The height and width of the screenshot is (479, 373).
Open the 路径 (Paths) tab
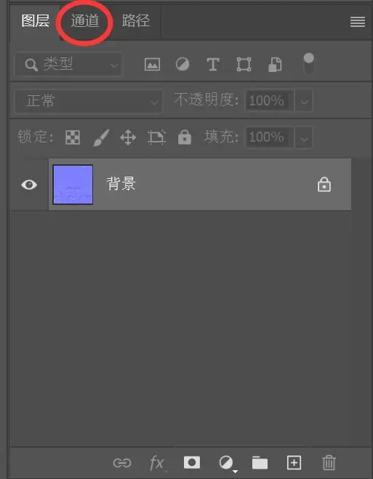(136, 21)
